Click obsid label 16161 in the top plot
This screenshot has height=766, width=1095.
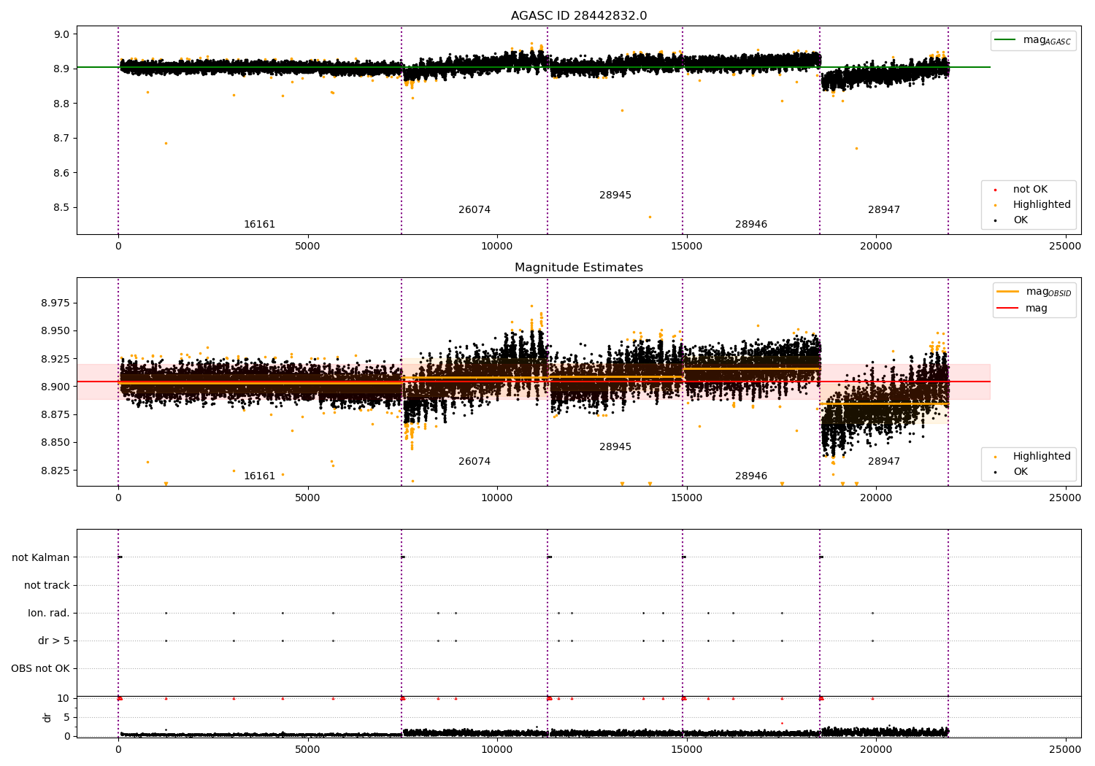[x=259, y=225]
